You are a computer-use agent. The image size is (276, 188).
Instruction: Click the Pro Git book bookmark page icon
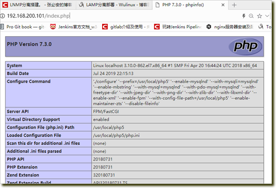tap(2, 27)
